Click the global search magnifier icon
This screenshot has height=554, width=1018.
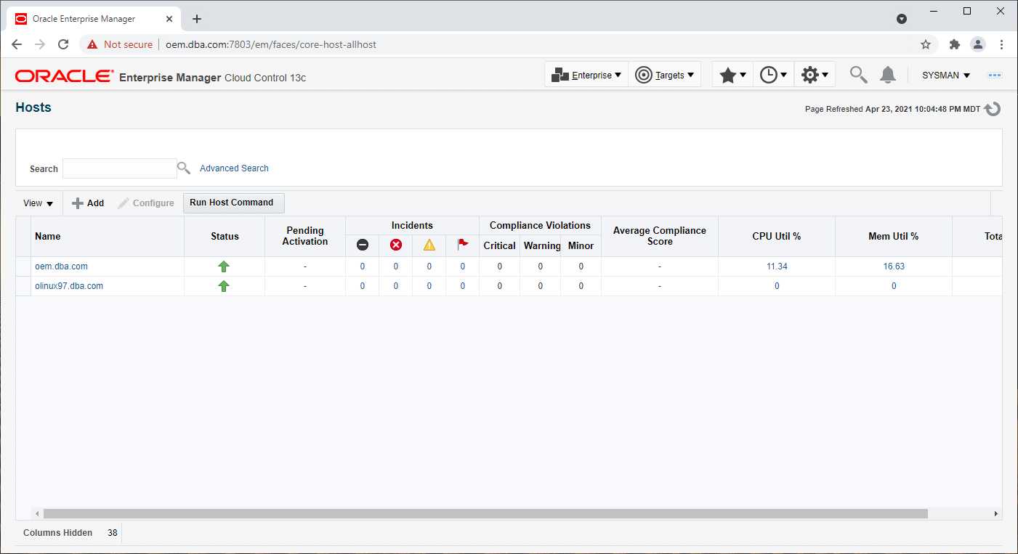(x=859, y=75)
